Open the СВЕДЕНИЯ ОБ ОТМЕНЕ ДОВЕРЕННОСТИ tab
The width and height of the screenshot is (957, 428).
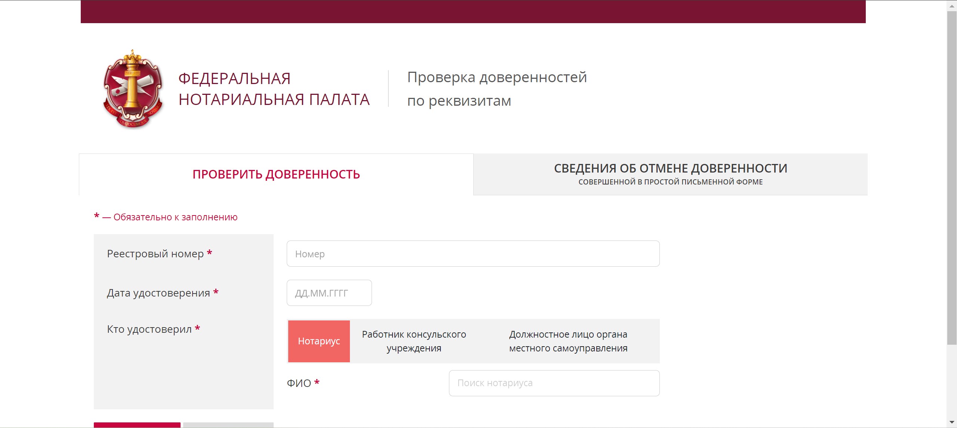coord(670,174)
